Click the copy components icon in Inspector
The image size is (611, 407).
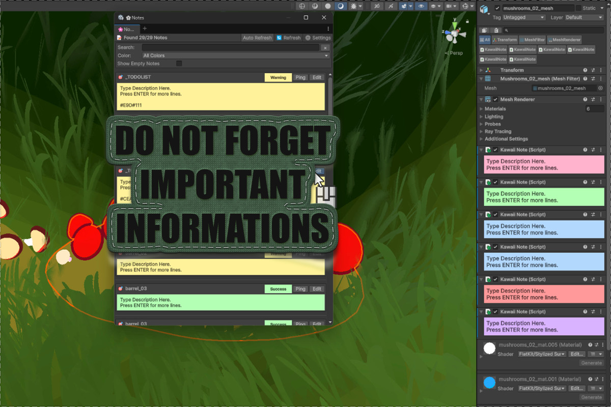[x=484, y=30]
